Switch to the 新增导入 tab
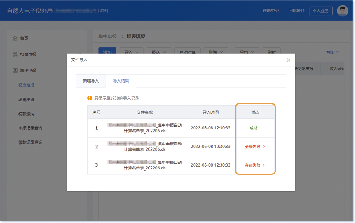355x223 pixels. pyautogui.click(x=91, y=81)
